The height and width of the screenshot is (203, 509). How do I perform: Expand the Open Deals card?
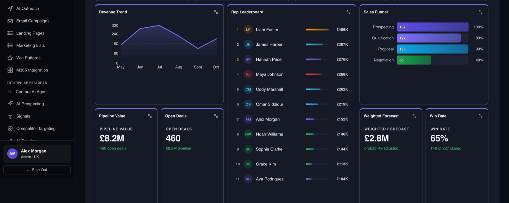click(216, 116)
